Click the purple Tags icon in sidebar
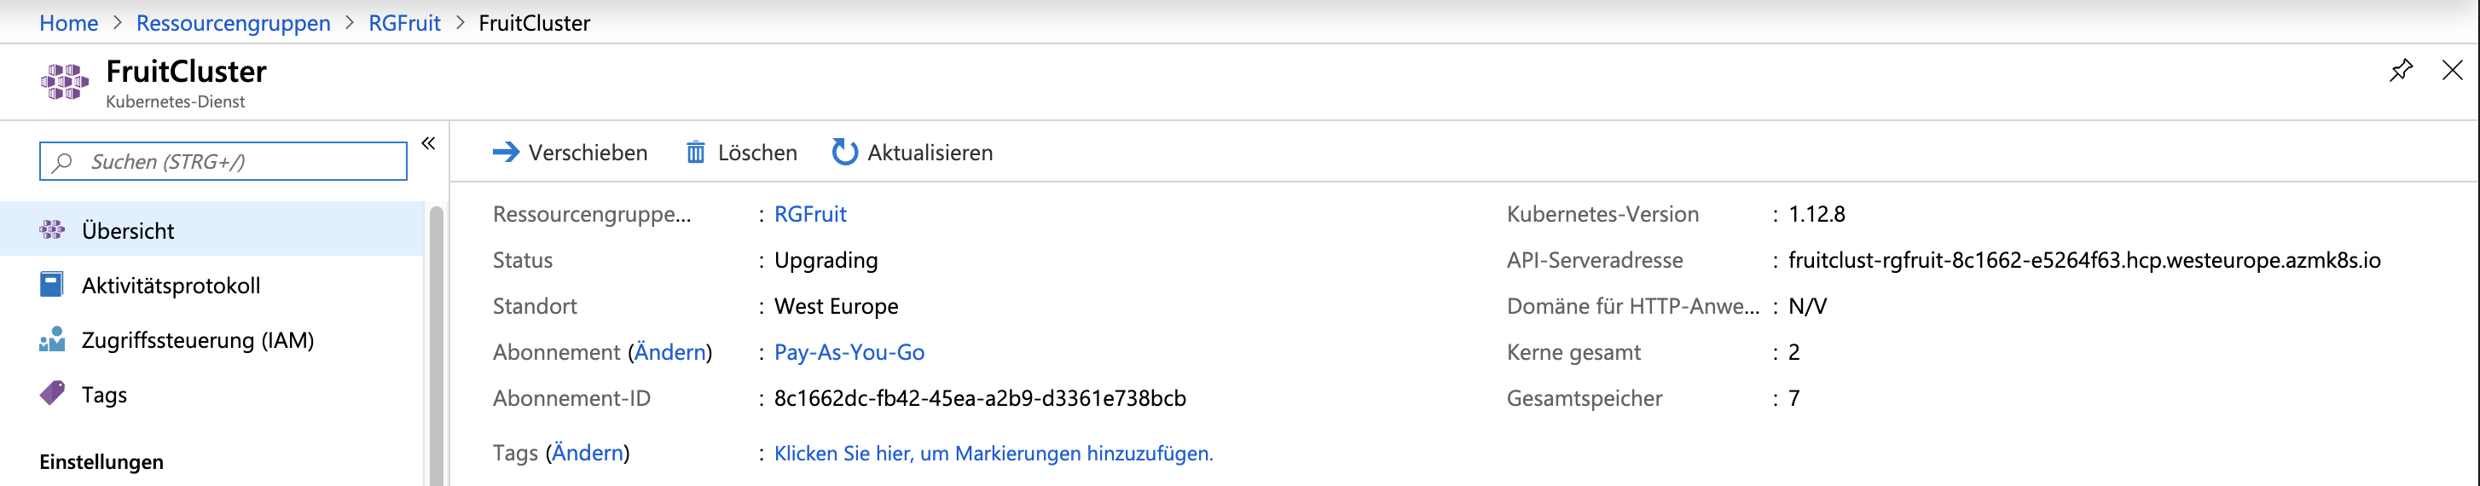2480x486 pixels. click(52, 394)
